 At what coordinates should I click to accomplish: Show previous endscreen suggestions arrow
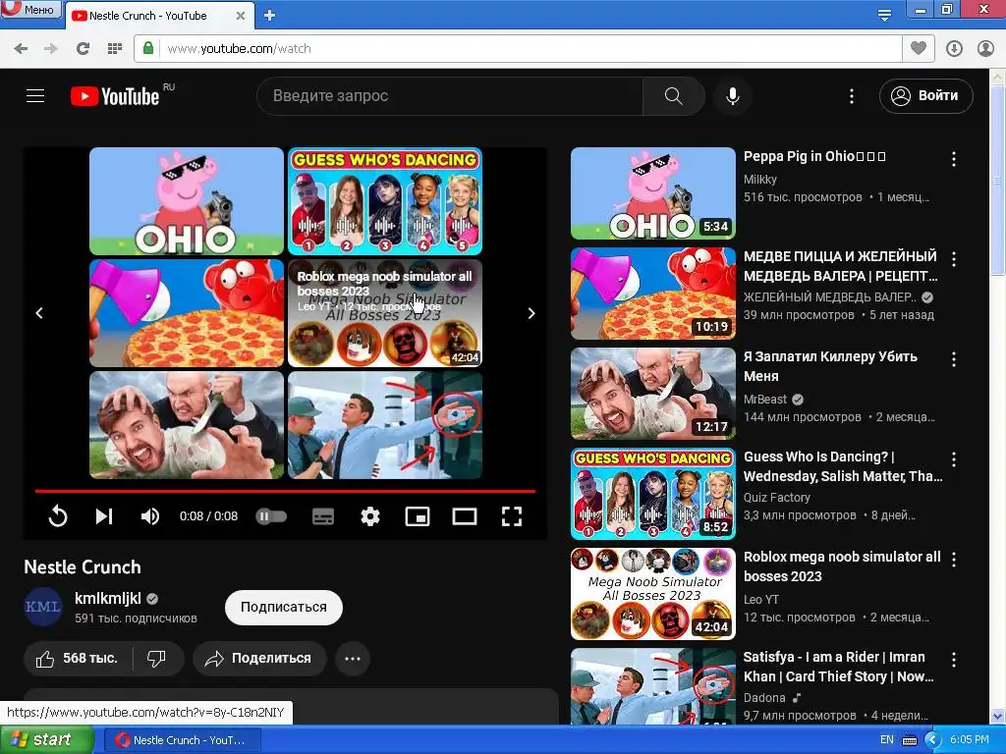pyautogui.click(x=39, y=313)
